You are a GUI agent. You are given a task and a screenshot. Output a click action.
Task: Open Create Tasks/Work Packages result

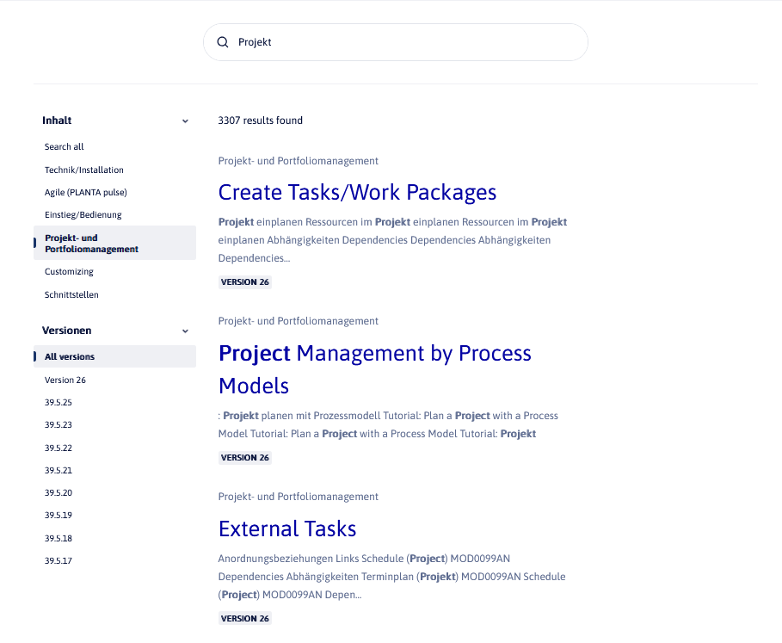pyautogui.click(x=357, y=192)
